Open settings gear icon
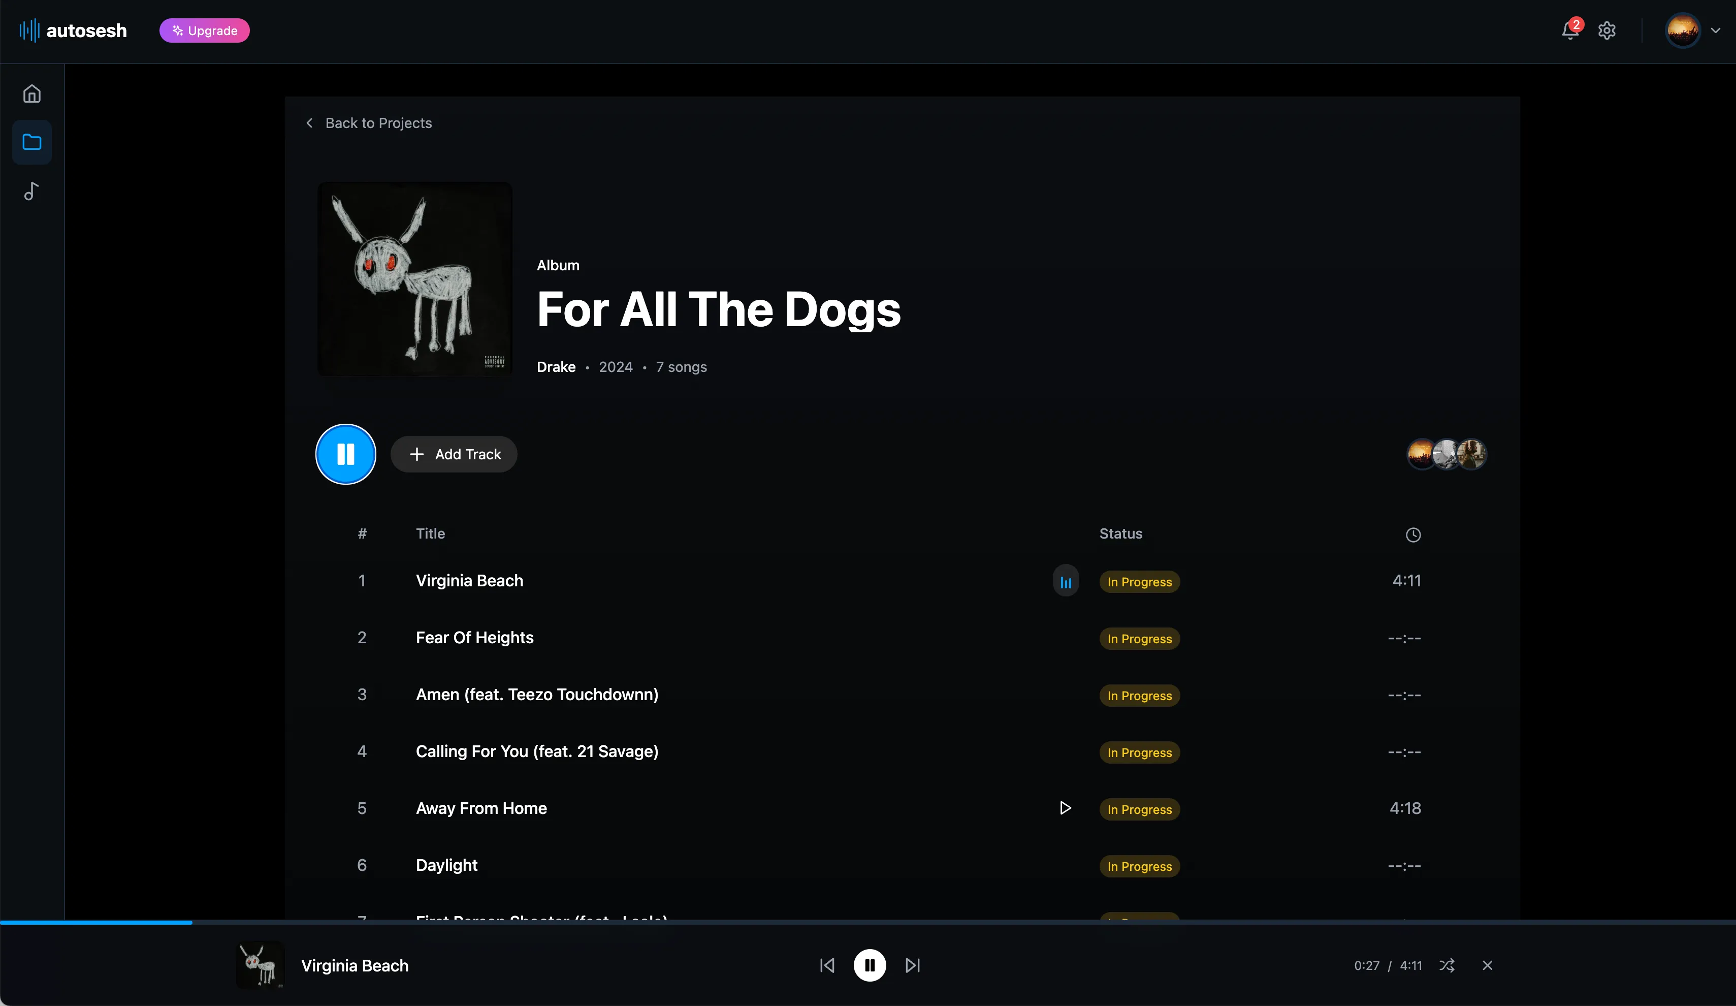This screenshot has height=1006, width=1736. 1606,30
